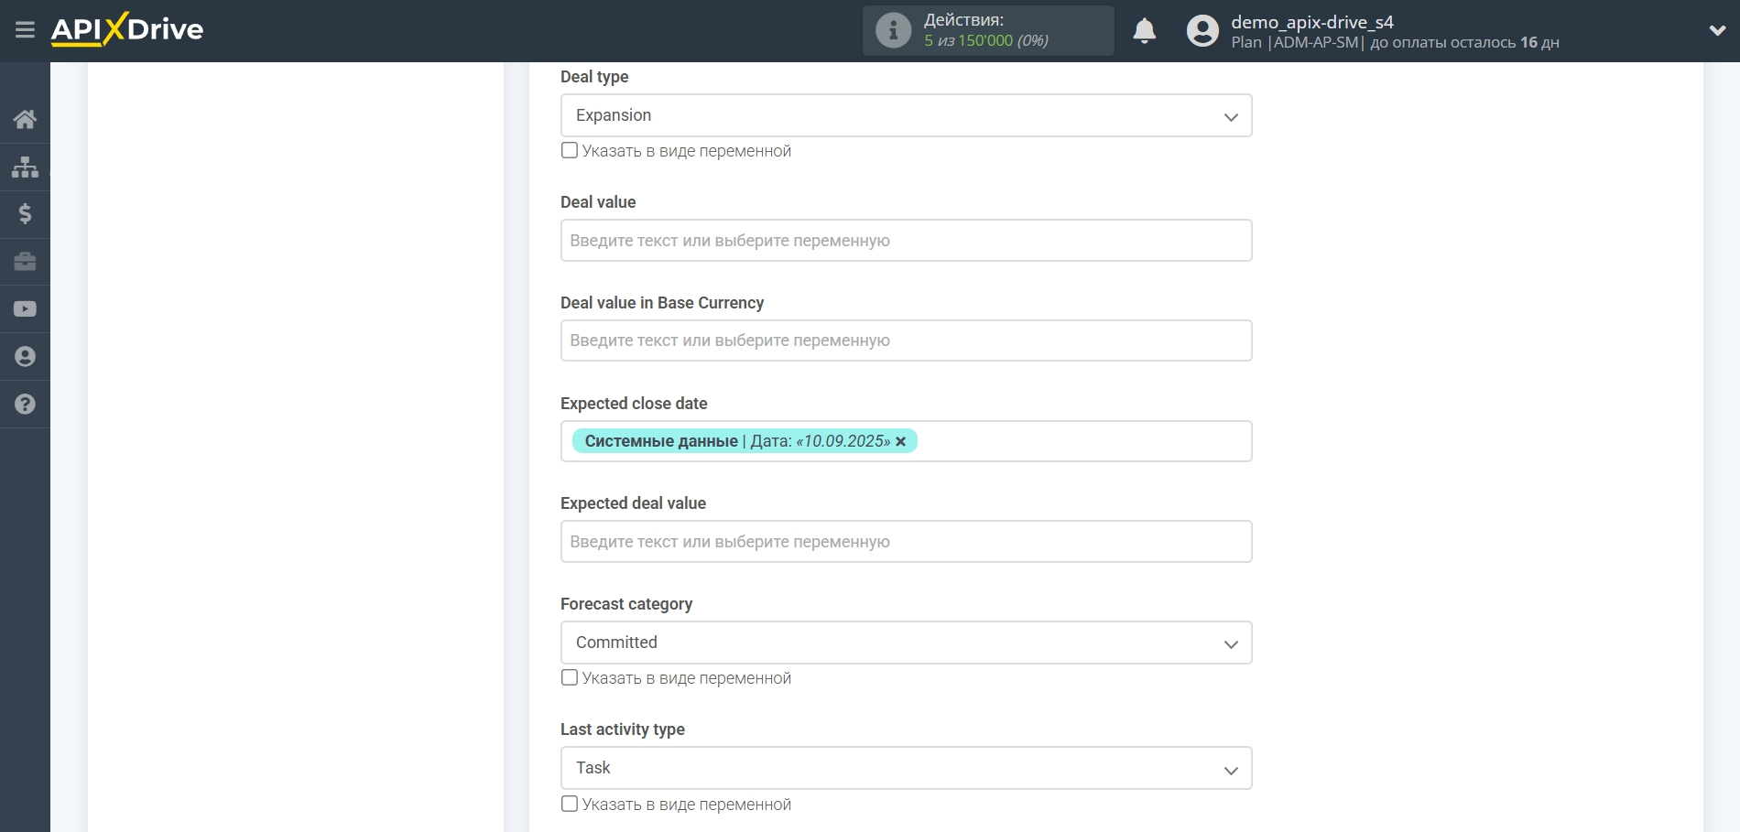Click the Deal value input field
Screen dimensions: 1740x832
tap(906, 241)
